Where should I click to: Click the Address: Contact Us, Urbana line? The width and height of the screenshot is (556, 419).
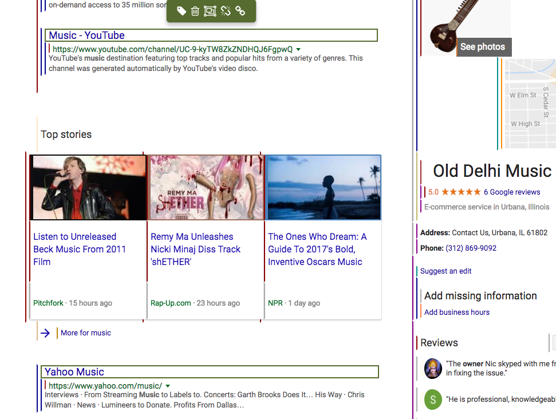pos(484,233)
